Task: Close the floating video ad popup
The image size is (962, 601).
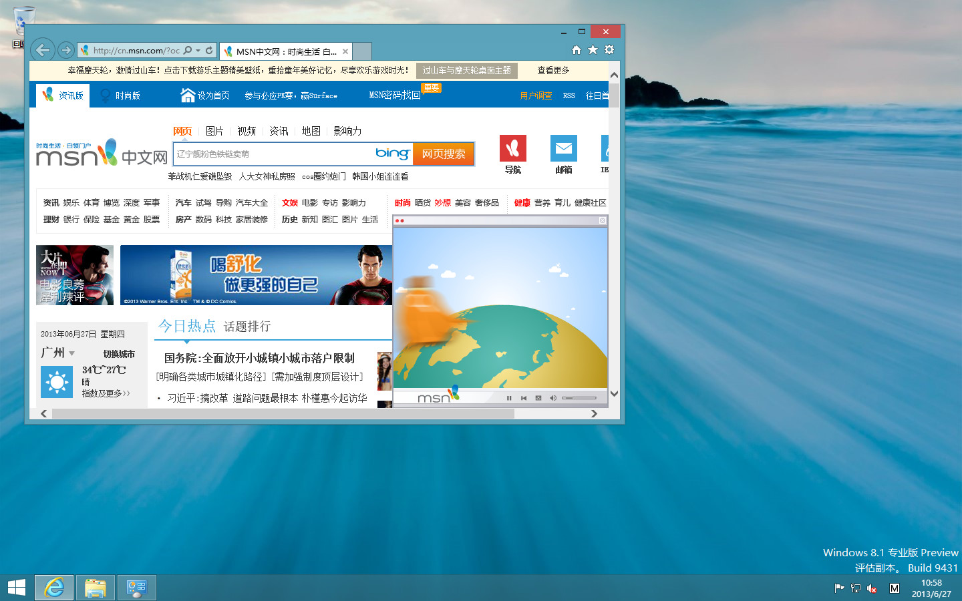Action: (602, 220)
